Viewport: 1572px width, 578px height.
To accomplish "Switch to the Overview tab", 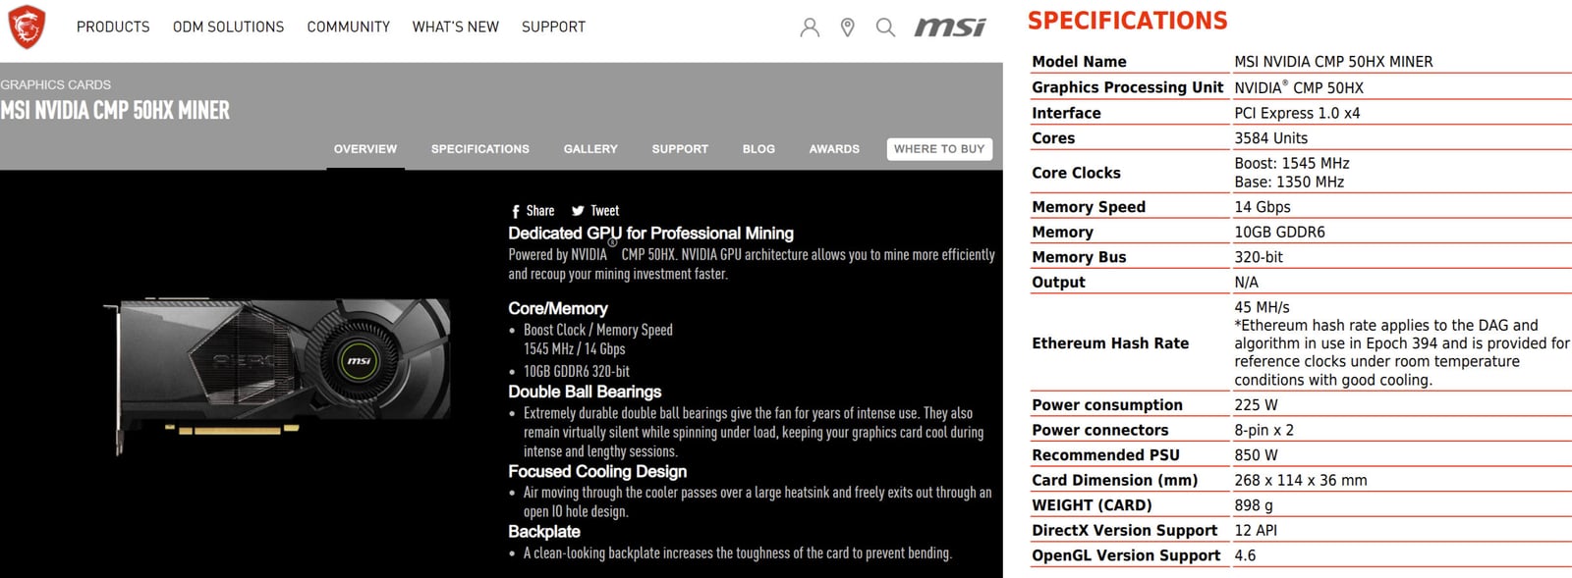I will pos(365,149).
